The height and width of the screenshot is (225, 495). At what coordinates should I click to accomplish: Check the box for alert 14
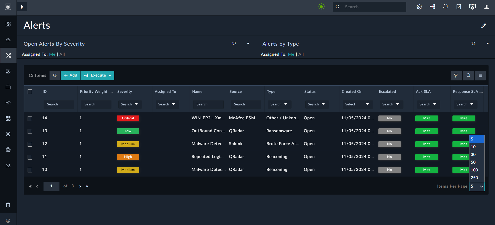point(30,119)
